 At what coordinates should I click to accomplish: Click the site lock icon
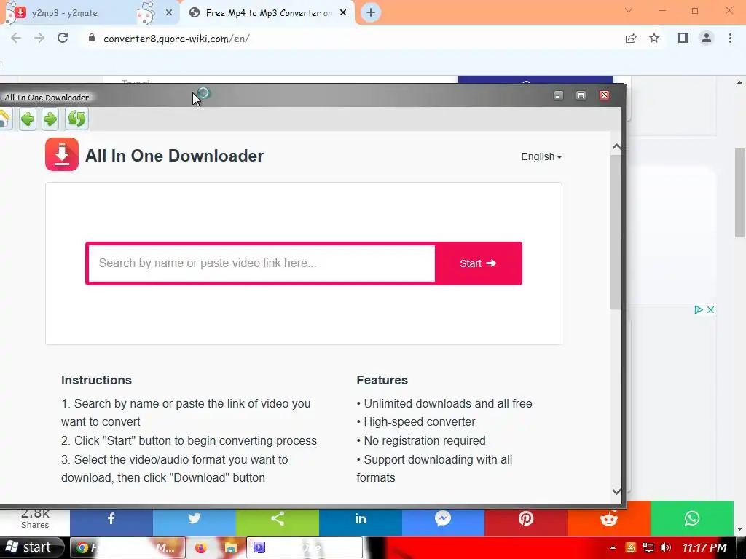[x=92, y=38]
